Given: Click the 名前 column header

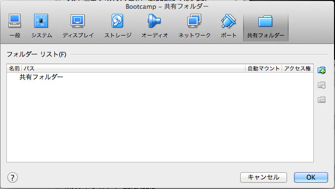Looking at the screenshot, I should click(14, 69).
